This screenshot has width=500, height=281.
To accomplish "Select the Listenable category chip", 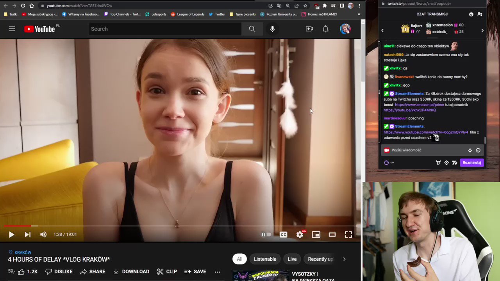I will click(x=265, y=259).
